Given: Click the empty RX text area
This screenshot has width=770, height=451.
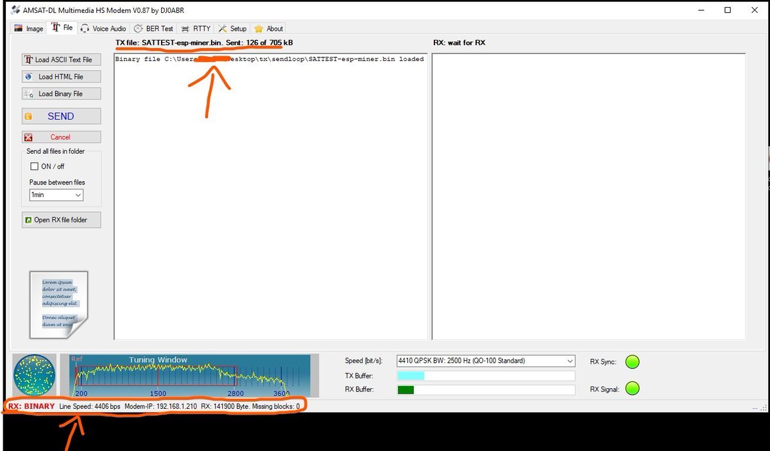Looking at the screenshot, I should tap(588, 196).
